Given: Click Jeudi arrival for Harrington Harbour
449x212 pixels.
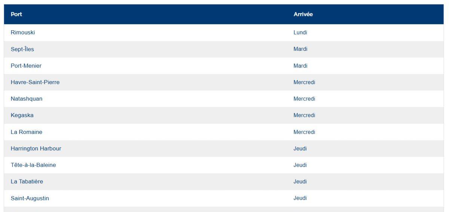Looking at the screenshot, I should tap(300, 148).
